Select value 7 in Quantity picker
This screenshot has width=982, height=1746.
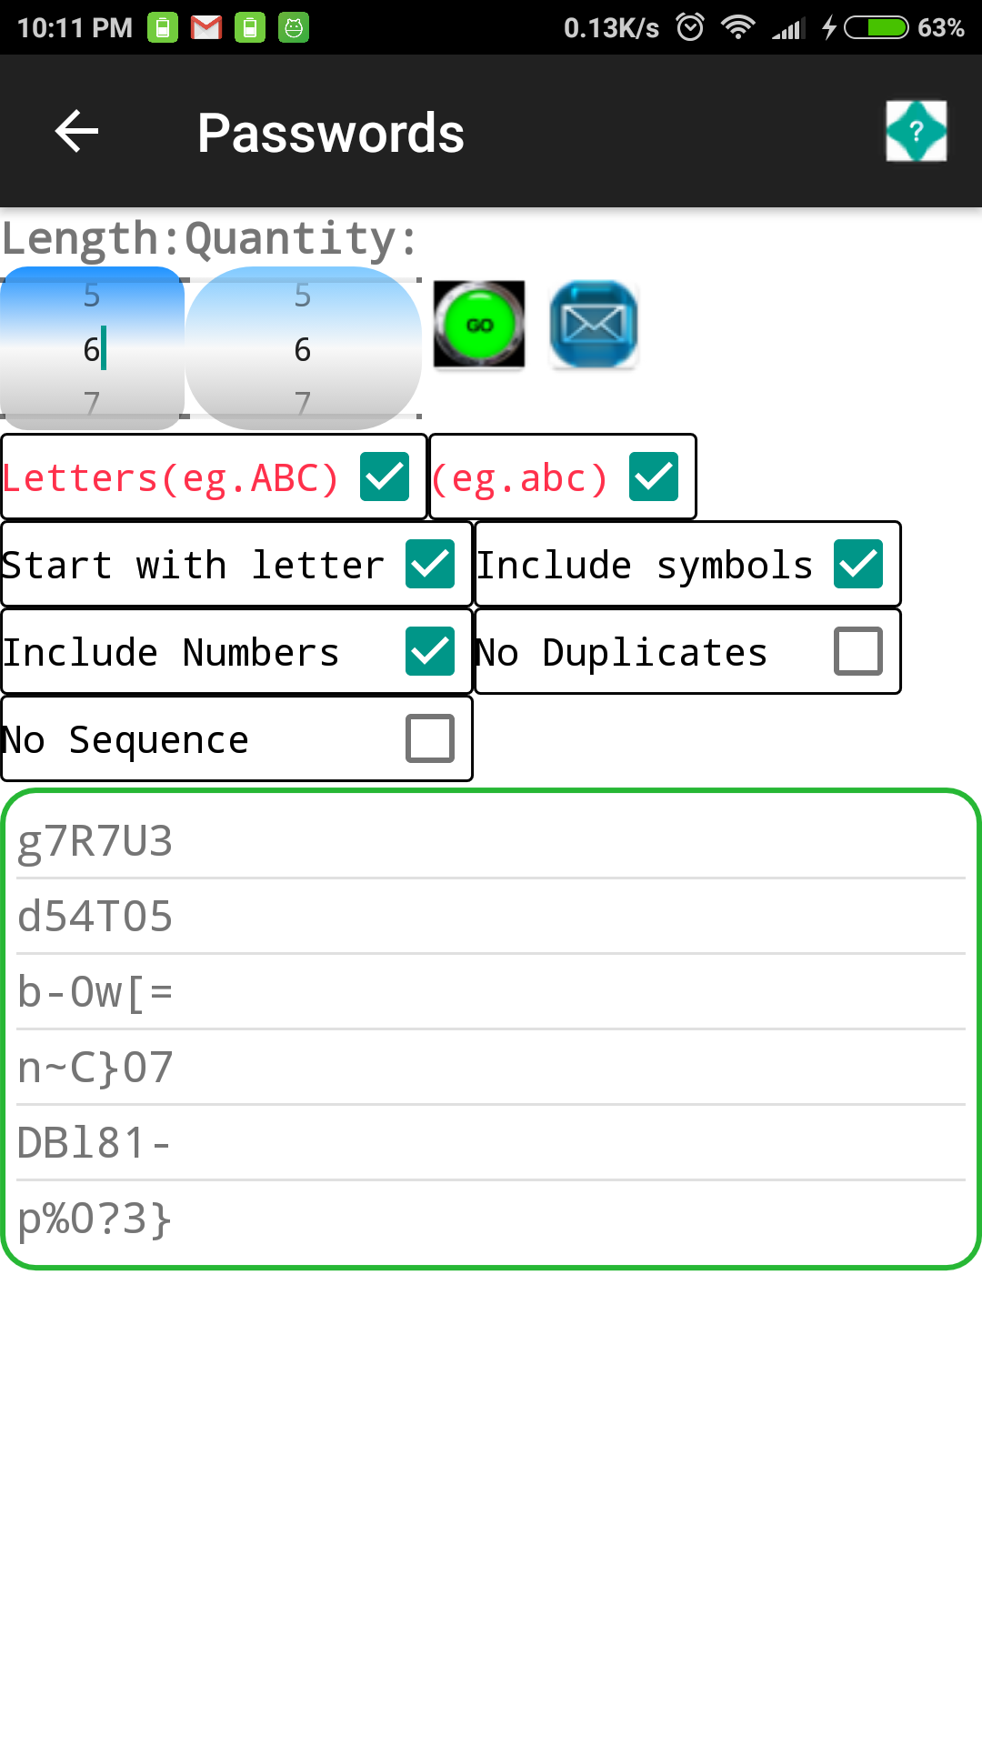point(303,401)
